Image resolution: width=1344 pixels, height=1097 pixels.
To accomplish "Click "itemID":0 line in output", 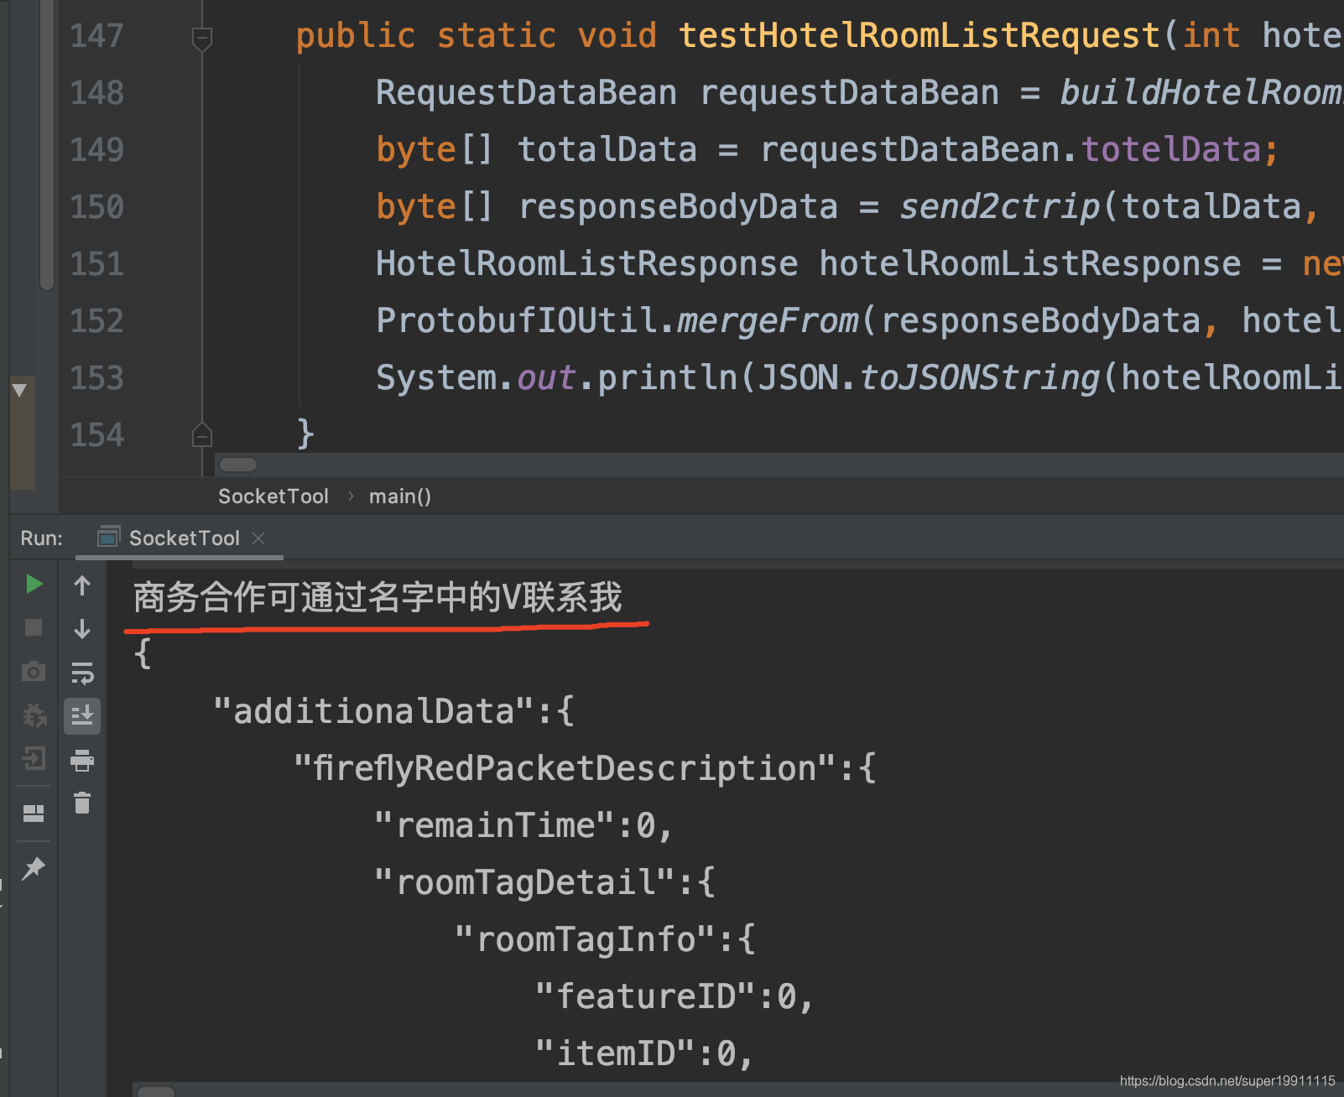I will coord(644,1054).
